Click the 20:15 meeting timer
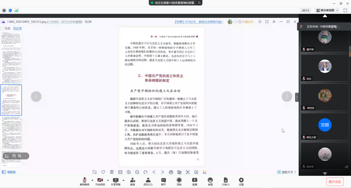 (x=305, y=10)
